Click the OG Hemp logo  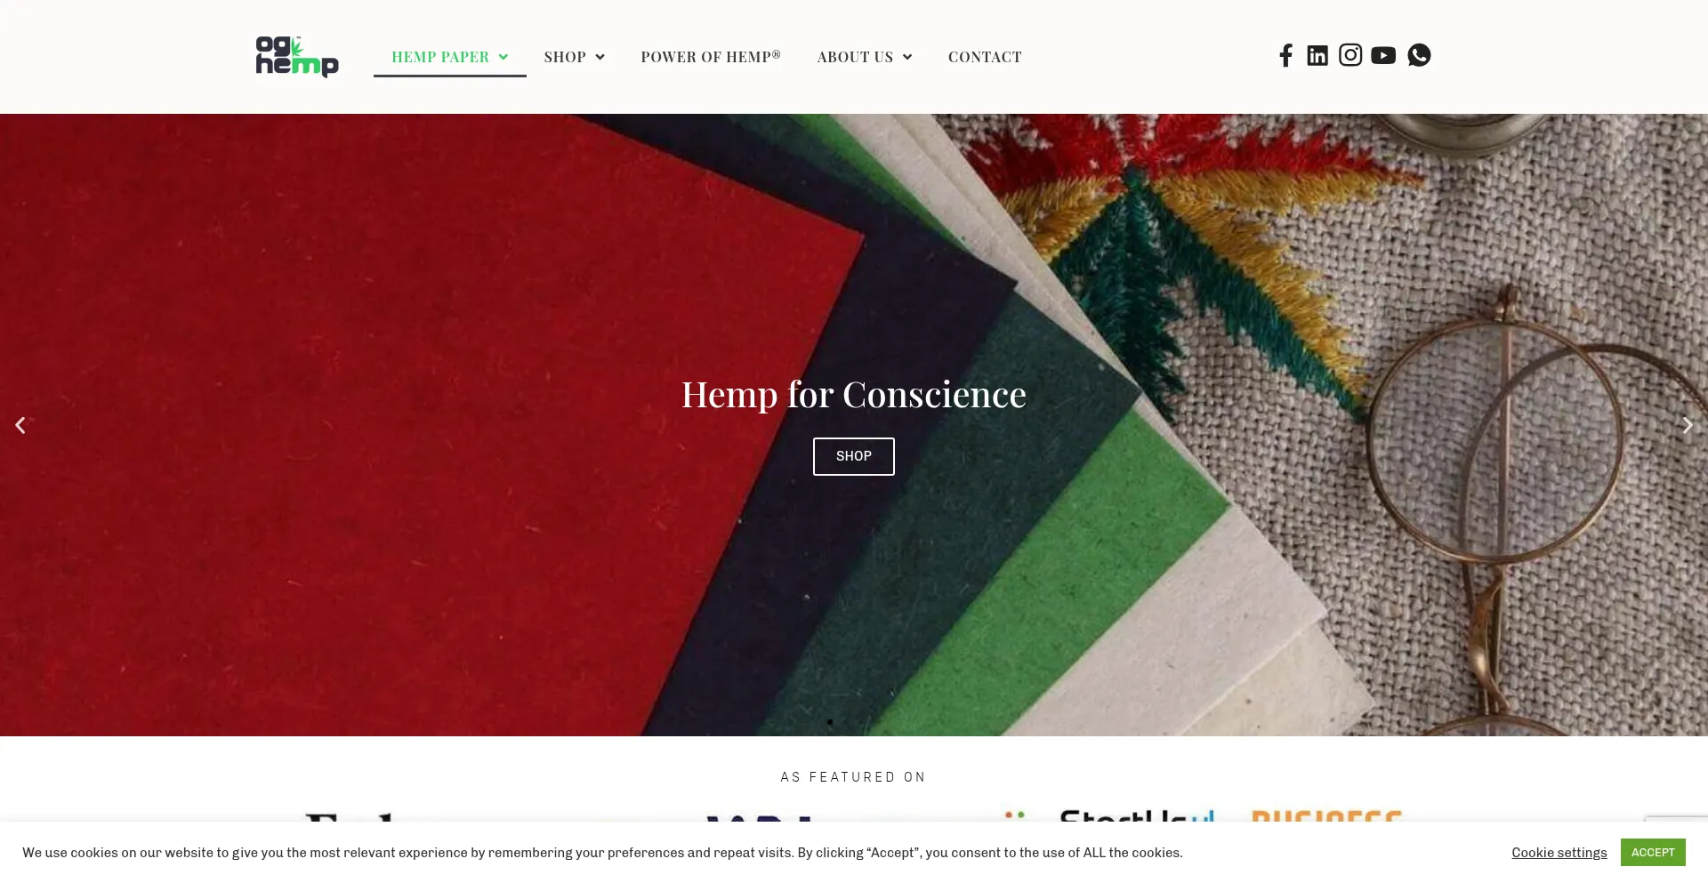coord(297,57)
